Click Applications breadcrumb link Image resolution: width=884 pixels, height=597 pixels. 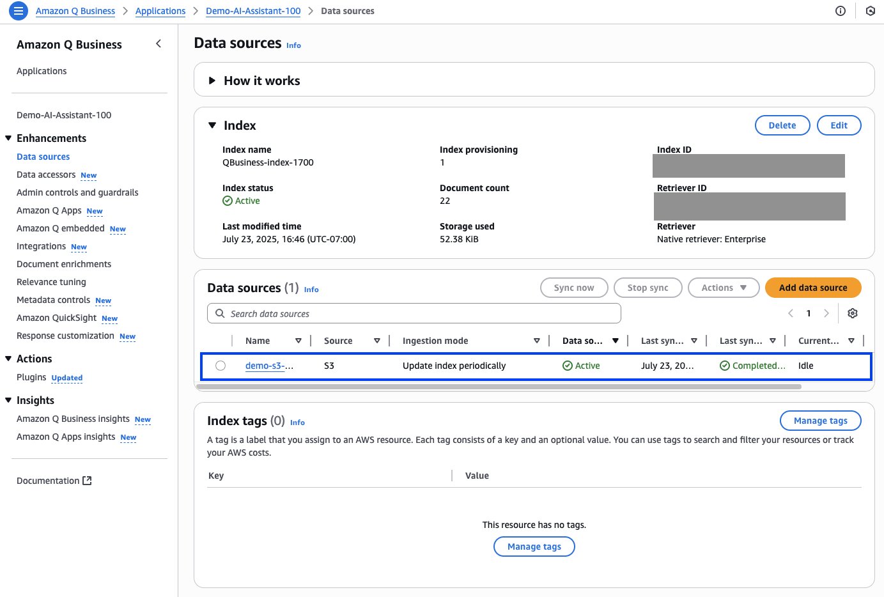coord(160,11)
